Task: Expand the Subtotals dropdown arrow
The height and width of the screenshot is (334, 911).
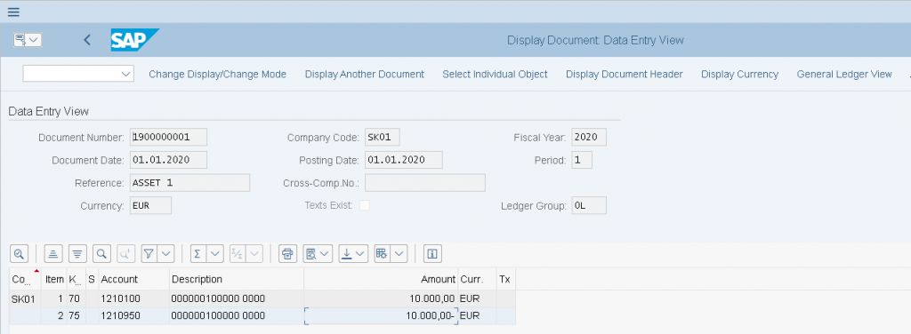Action: coord(254,253)
